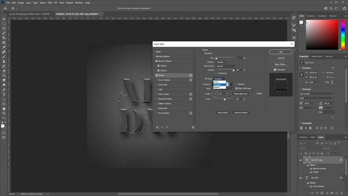348x196 pixels.
Task: Select the Path Selection tool
Action: pos(4,99)
